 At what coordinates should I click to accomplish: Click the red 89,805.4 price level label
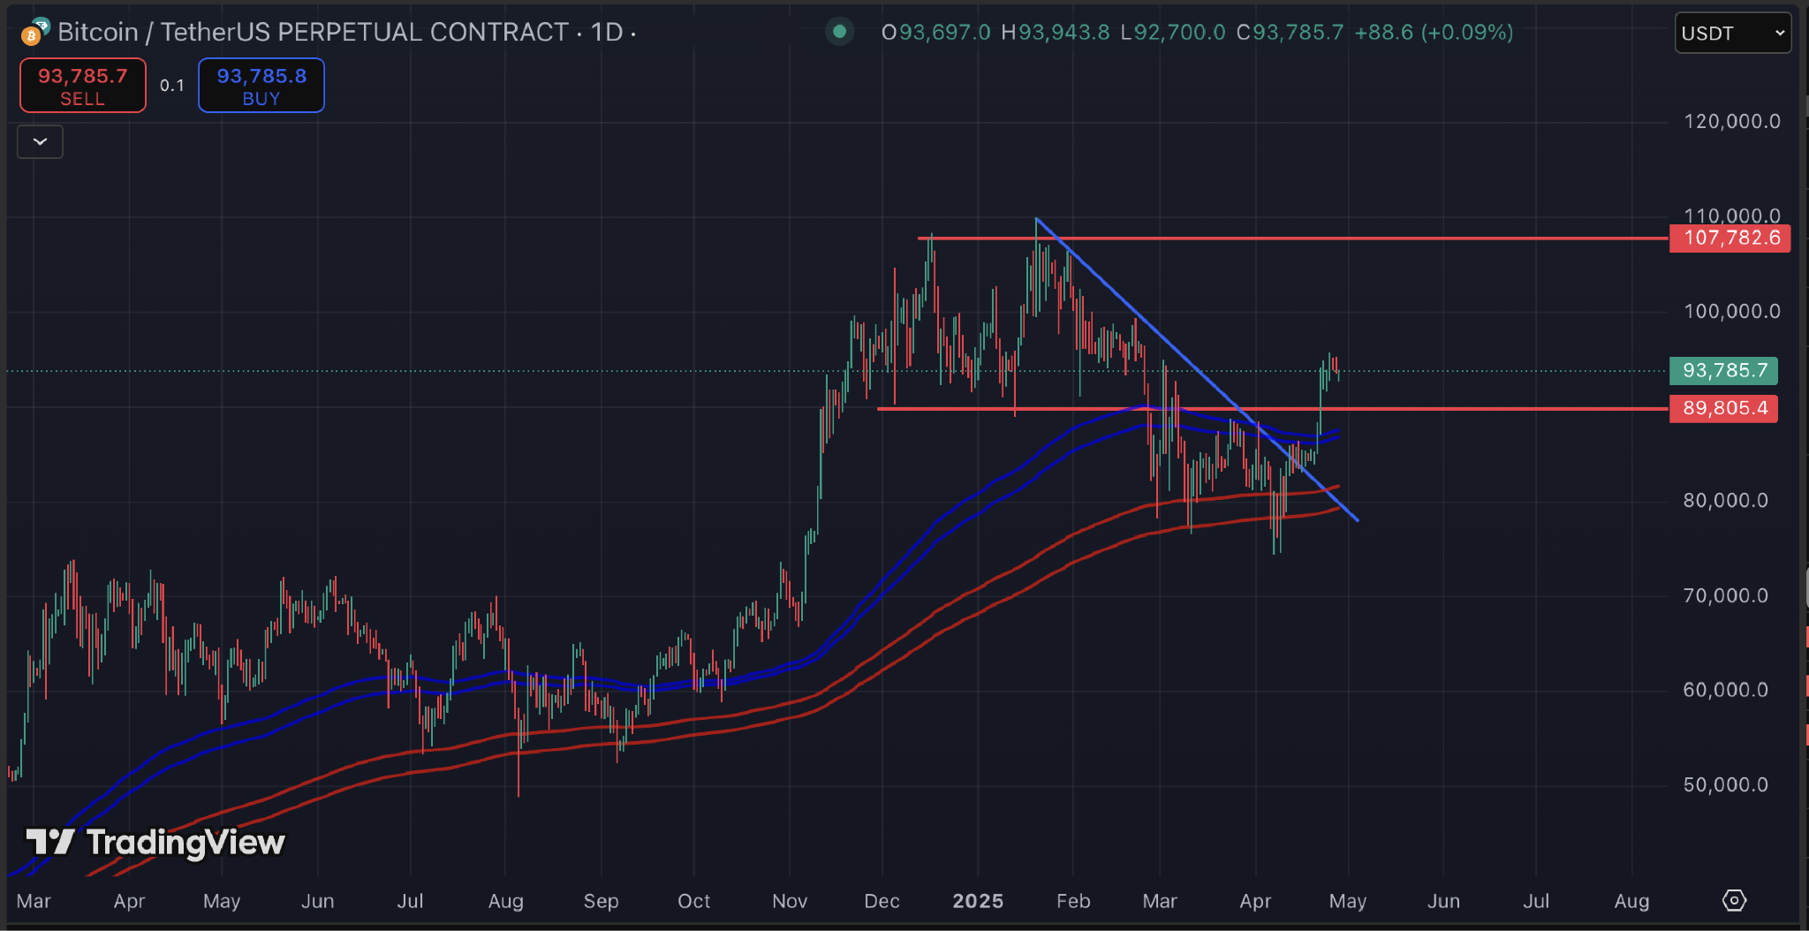1723,408
